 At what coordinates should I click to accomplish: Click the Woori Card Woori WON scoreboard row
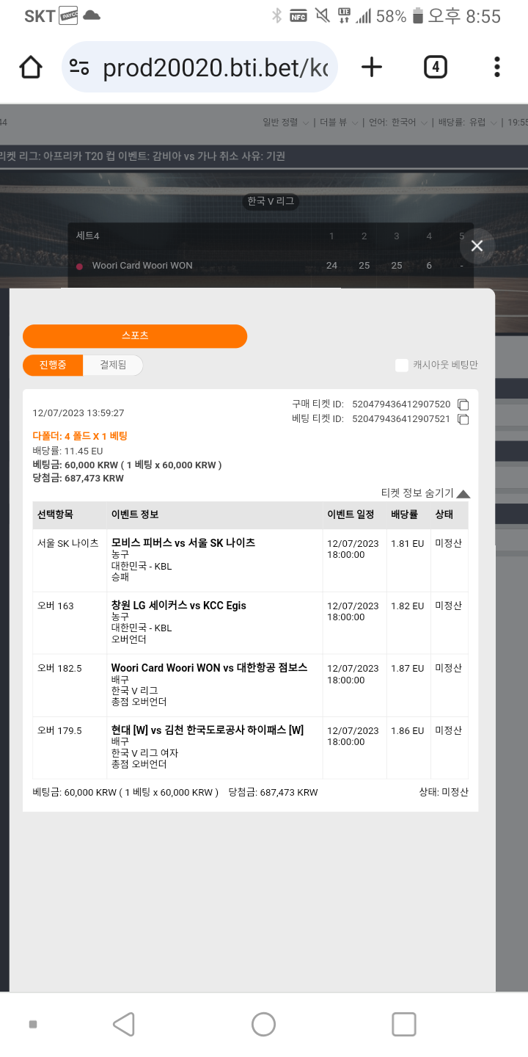271,266
